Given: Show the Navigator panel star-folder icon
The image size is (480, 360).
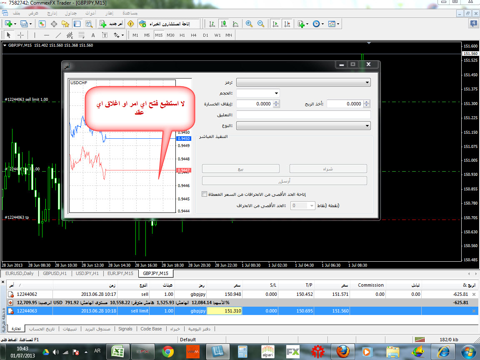Looking at the screenshot, I should pyautogui.click(x=65, y=24).
